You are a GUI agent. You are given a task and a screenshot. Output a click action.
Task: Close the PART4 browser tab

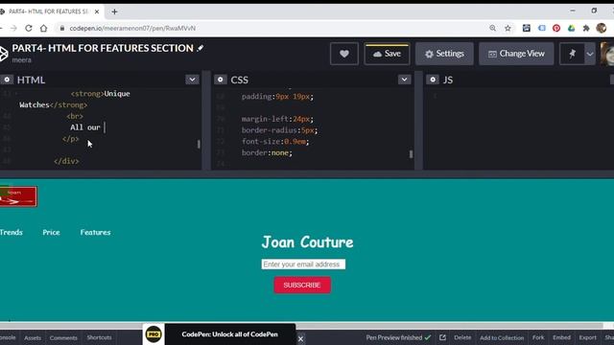(97, 11)
